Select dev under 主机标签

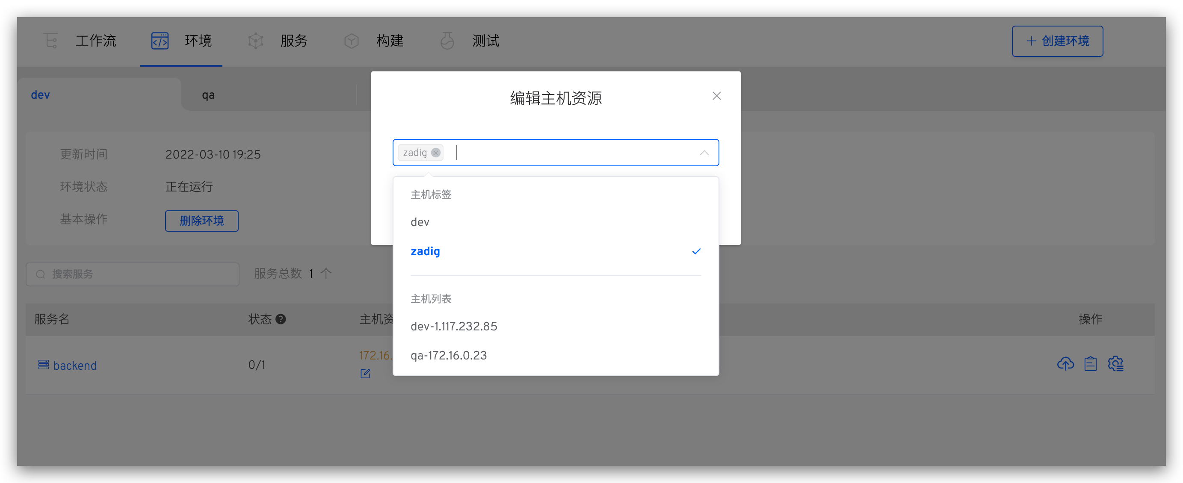tap(419, 222)
